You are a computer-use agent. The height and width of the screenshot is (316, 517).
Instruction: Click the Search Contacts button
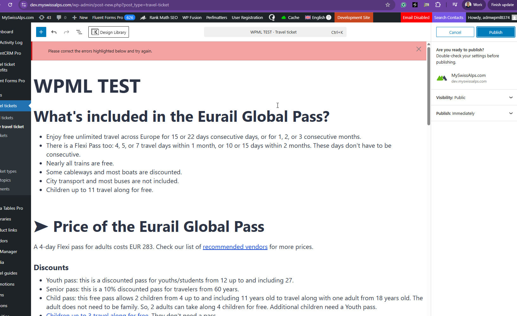coord(449,17)
